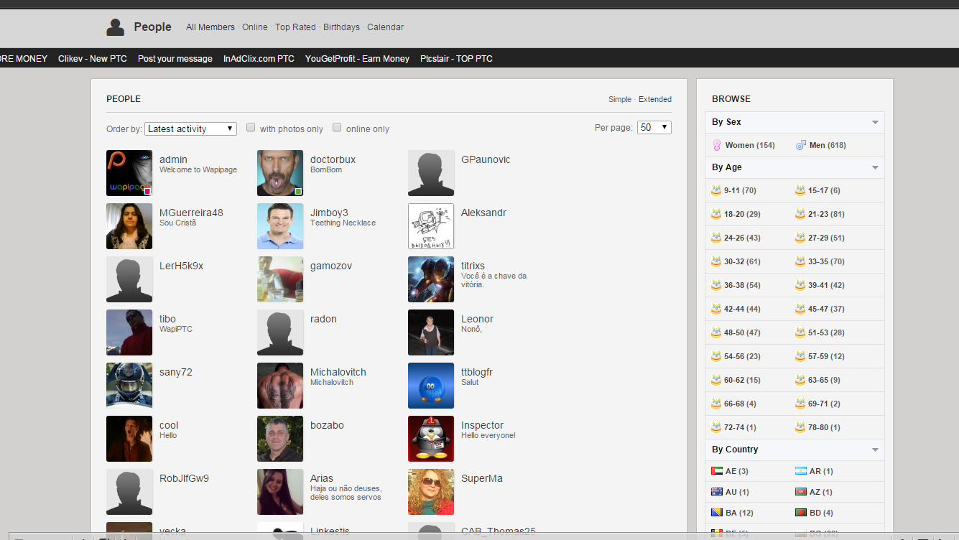Click the Men gender icon
Image resolution: width=959 pixels, height=540 pixels.
(800, 145)
